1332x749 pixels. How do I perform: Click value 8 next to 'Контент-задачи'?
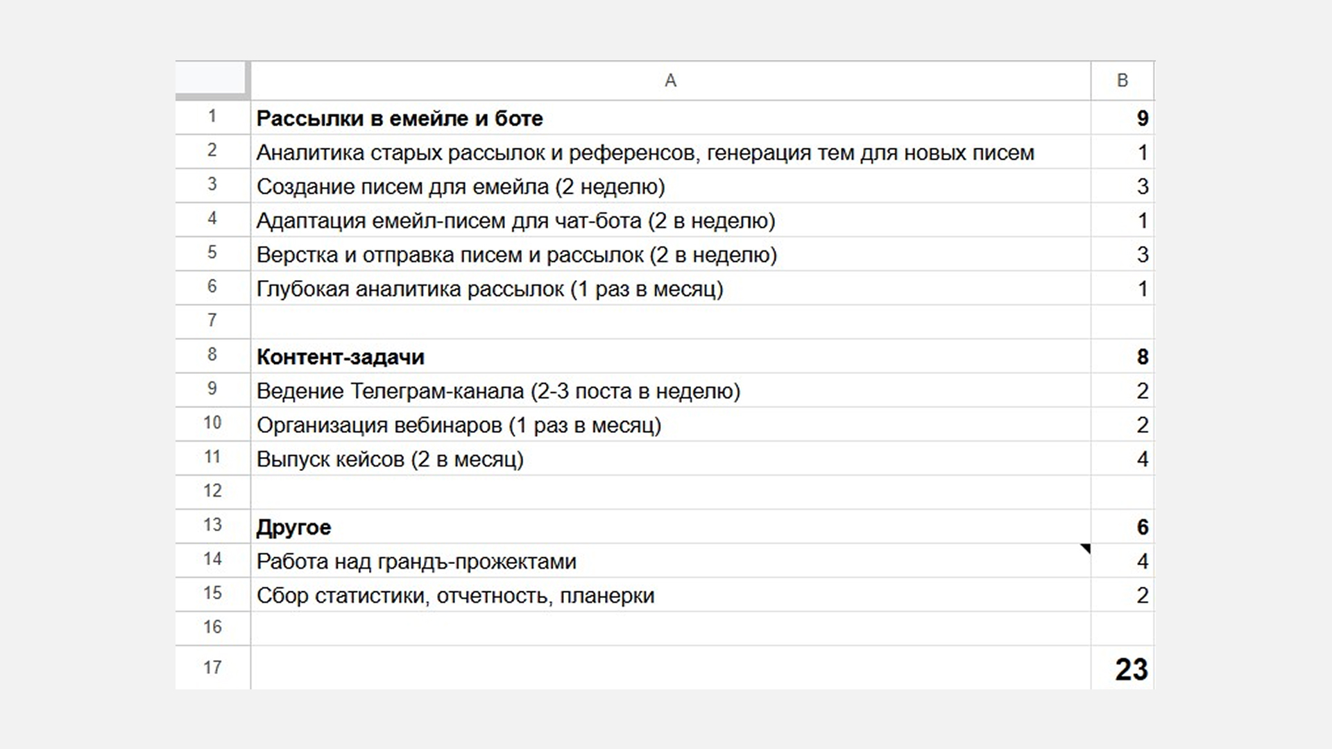1122,356
